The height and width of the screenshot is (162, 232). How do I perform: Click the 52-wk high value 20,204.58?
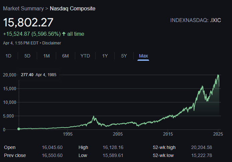[202, 147]
